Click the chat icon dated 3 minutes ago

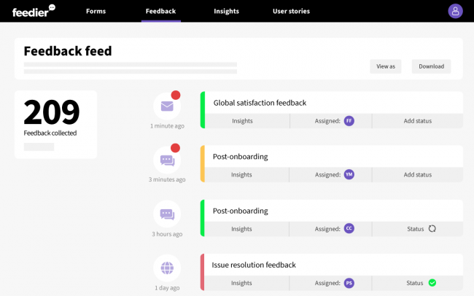click(167, 160)
